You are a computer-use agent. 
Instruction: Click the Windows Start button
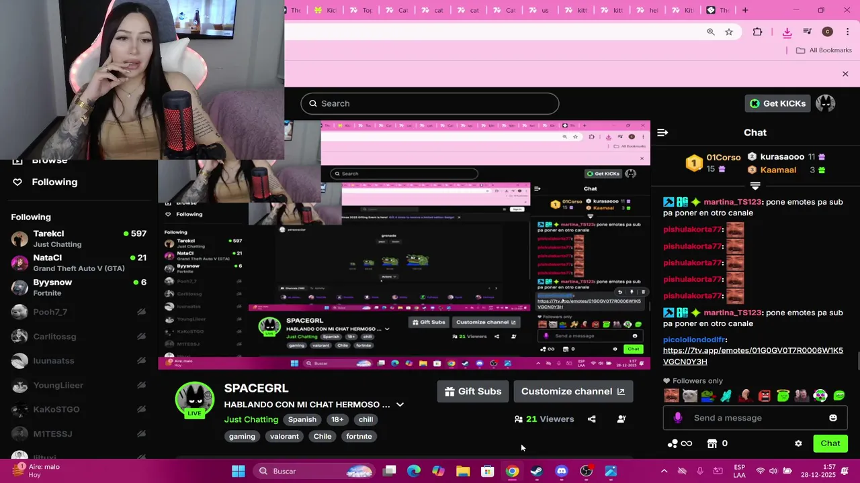[x=239, y=471]
